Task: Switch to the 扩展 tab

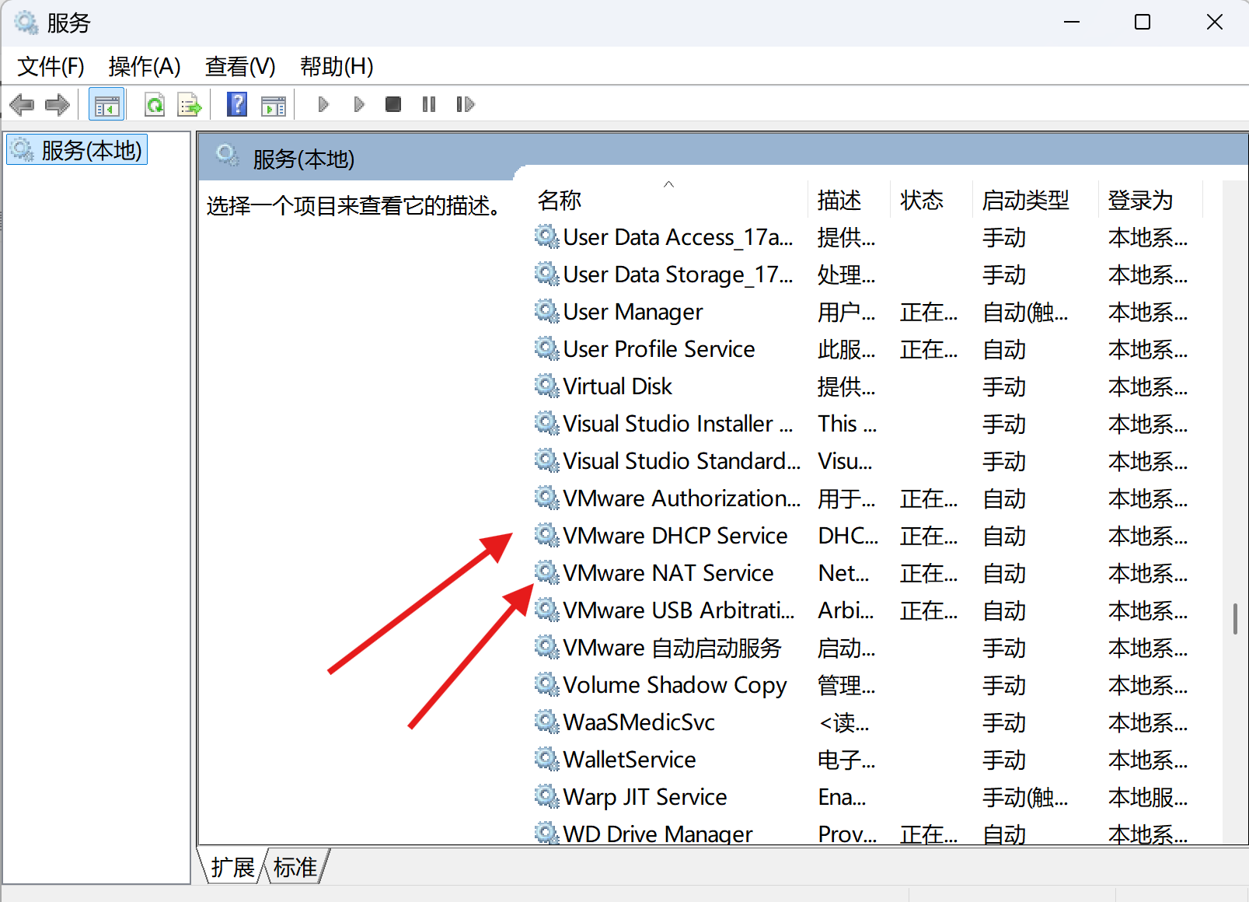Action: [232, 867]
